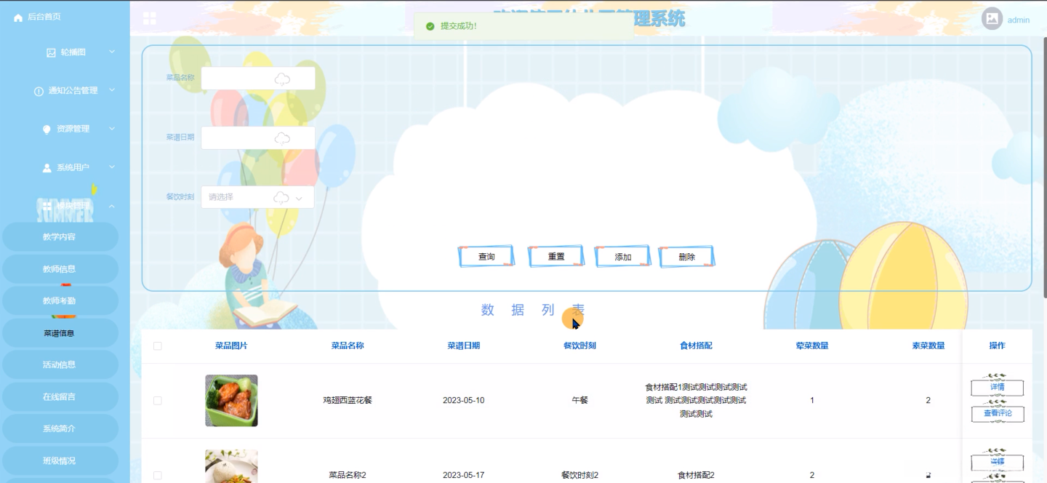Open 菜谱信息 menu item
Viewport: 1047px width, 483px height.
pos(60,333)
